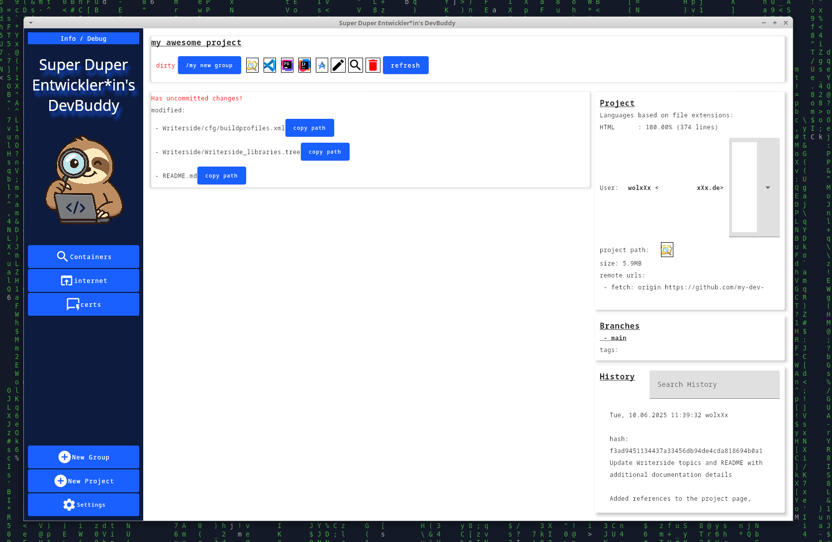This screenshot has height=542, width=832.
Task: Select the pencil edit icon
Action: pos(338,65)
